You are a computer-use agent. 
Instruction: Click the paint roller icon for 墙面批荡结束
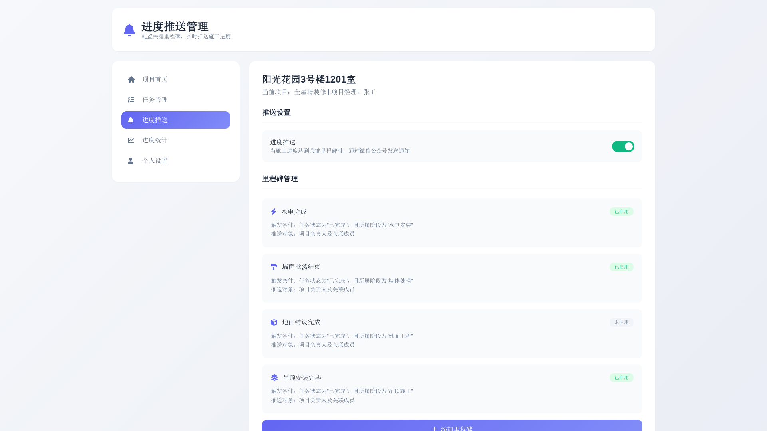click(274, 267)
